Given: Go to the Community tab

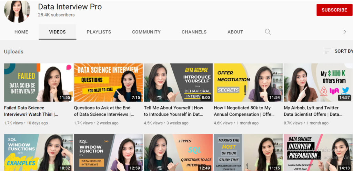Looking at the screenshot, I should click(x=146, y=32).
